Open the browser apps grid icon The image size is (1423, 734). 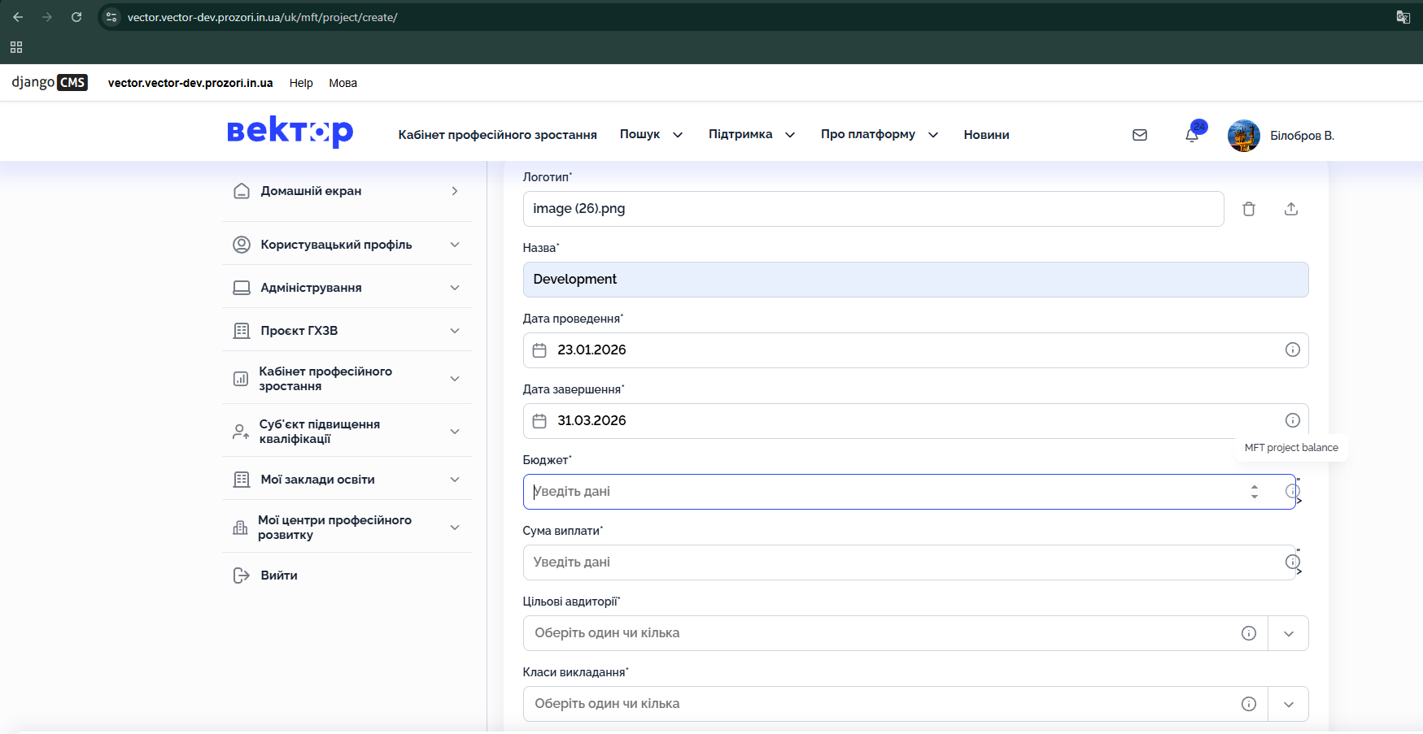click(x=16, y=47)
